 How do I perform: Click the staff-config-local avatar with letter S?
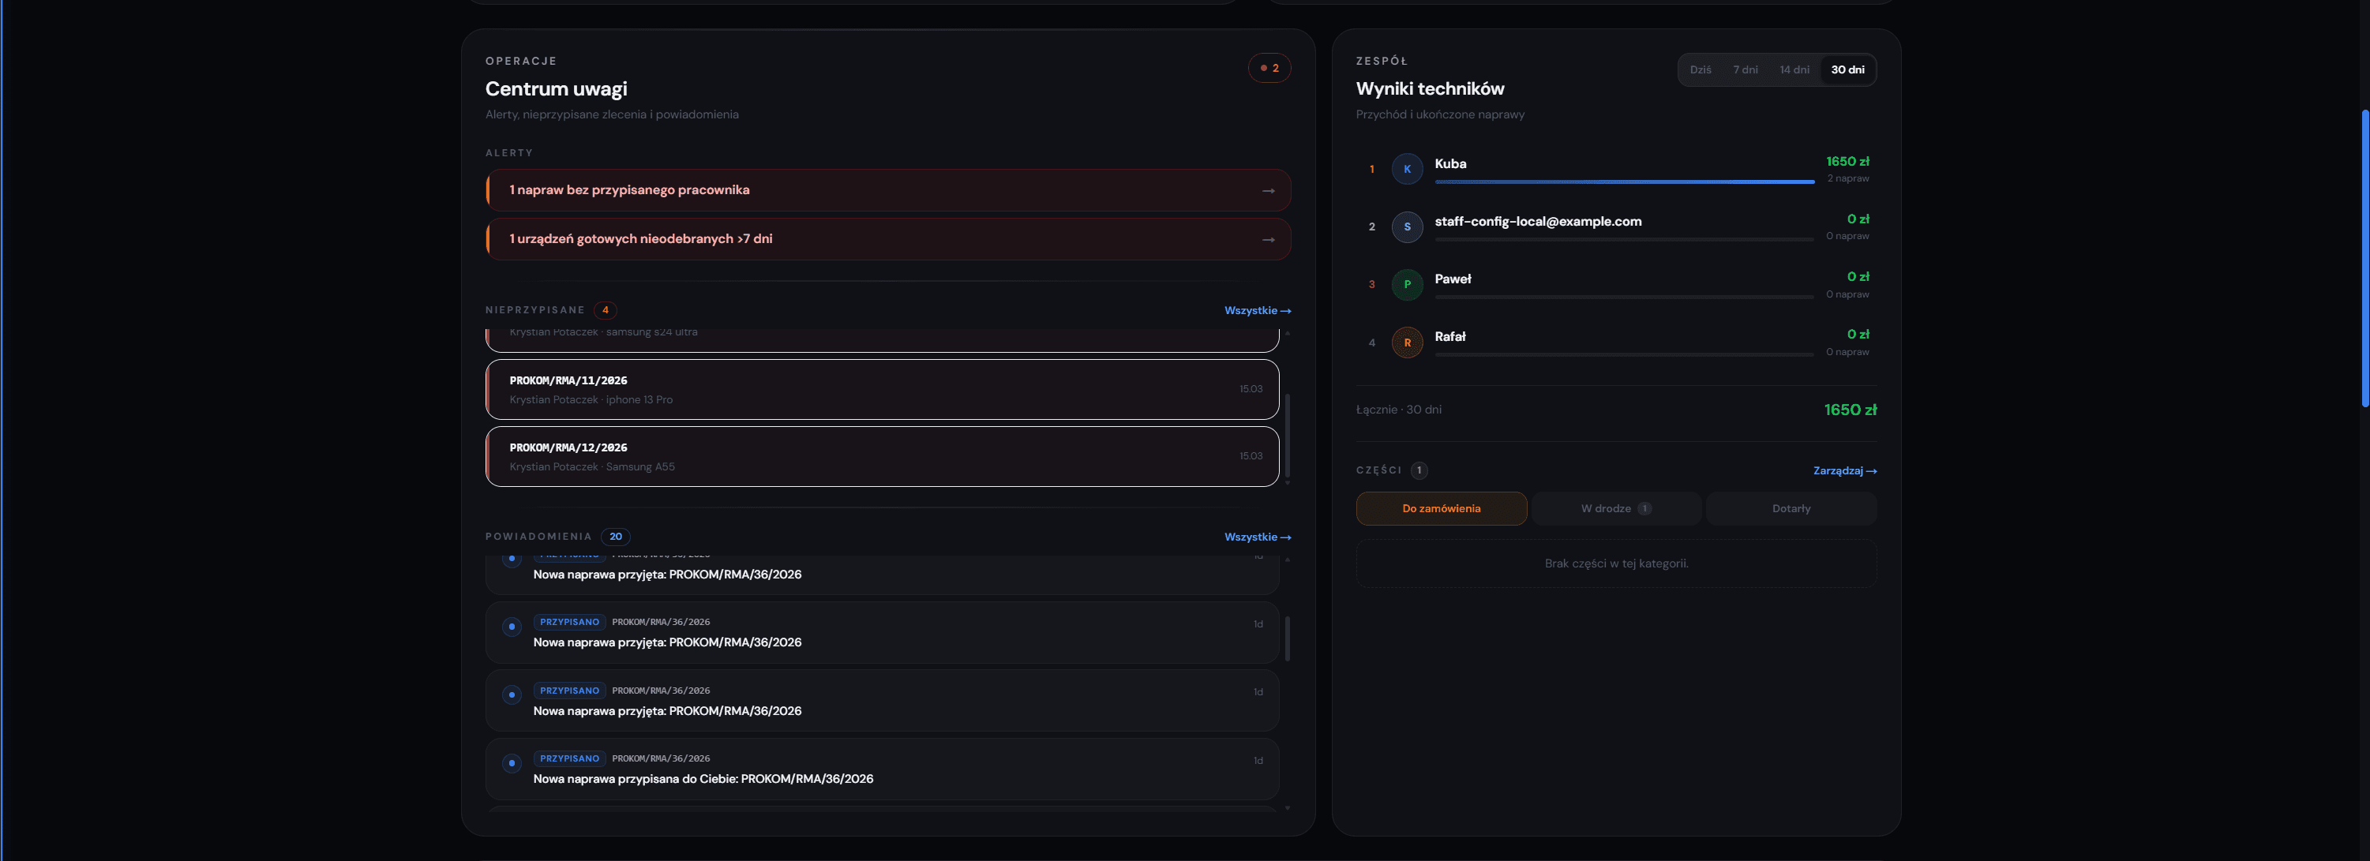(1407, 227)
